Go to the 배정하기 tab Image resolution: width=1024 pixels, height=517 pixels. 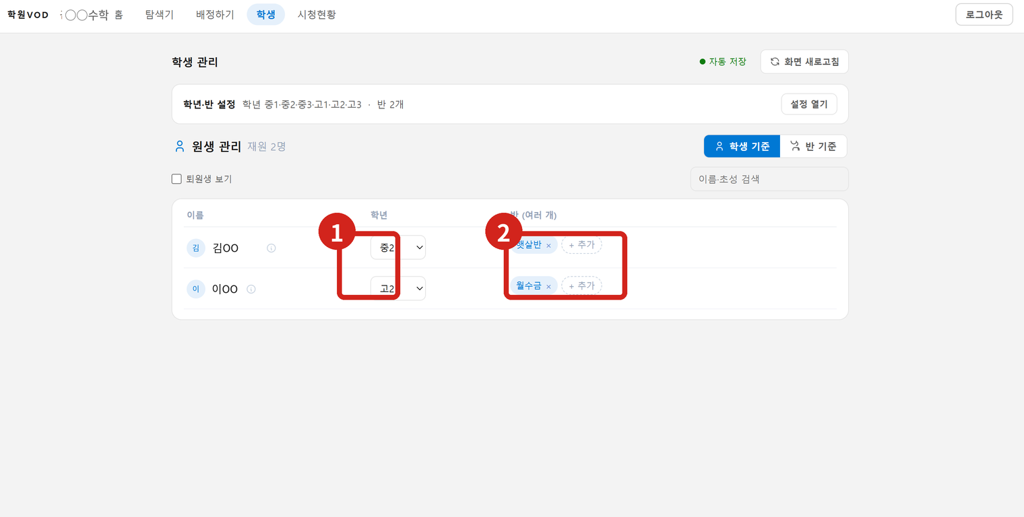tap(215, 14)
